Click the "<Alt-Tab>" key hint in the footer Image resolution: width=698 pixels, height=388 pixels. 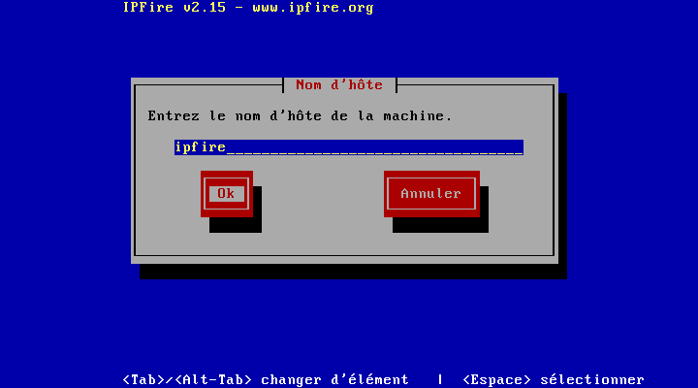tap(213, 380)
